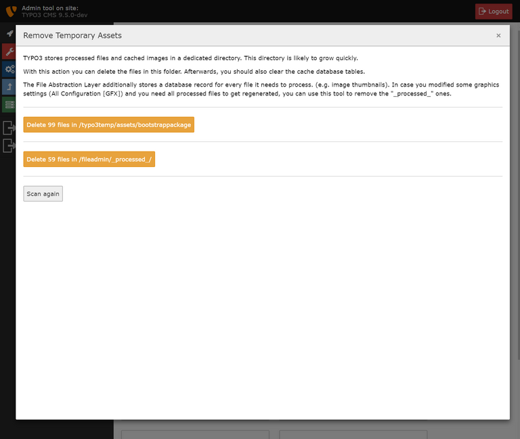Click the lower exit-arrow sidebar icon
The height and width of the screenshot is (439, 520).
9,145
